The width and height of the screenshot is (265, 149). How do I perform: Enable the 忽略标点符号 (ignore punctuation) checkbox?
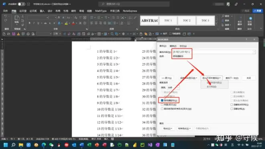coord(232,105)
